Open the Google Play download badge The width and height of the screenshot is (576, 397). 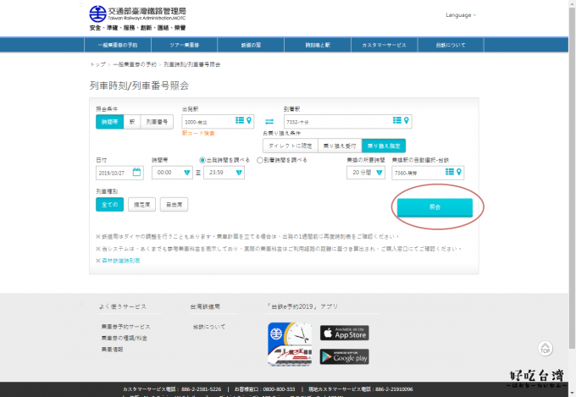point(343,356)
